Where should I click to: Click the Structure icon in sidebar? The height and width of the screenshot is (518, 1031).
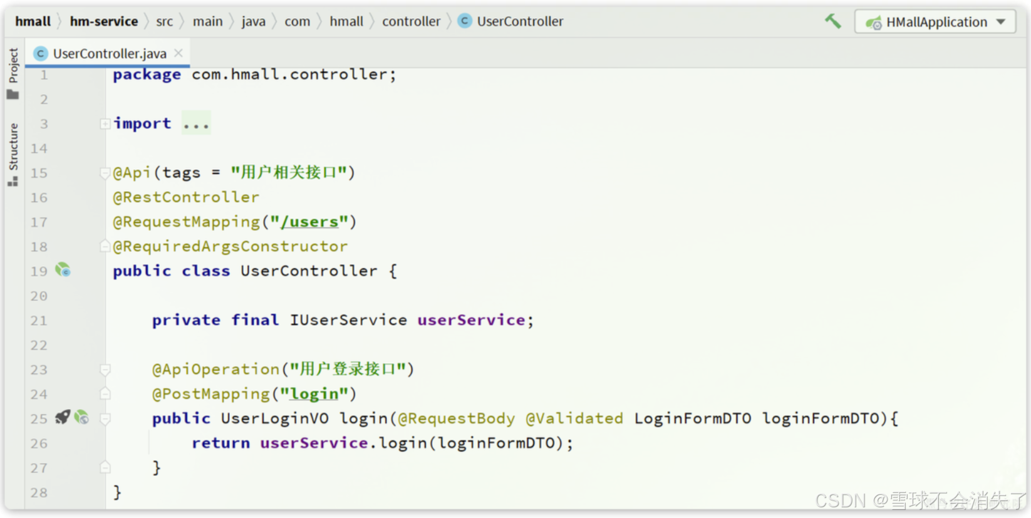point(13,182)
